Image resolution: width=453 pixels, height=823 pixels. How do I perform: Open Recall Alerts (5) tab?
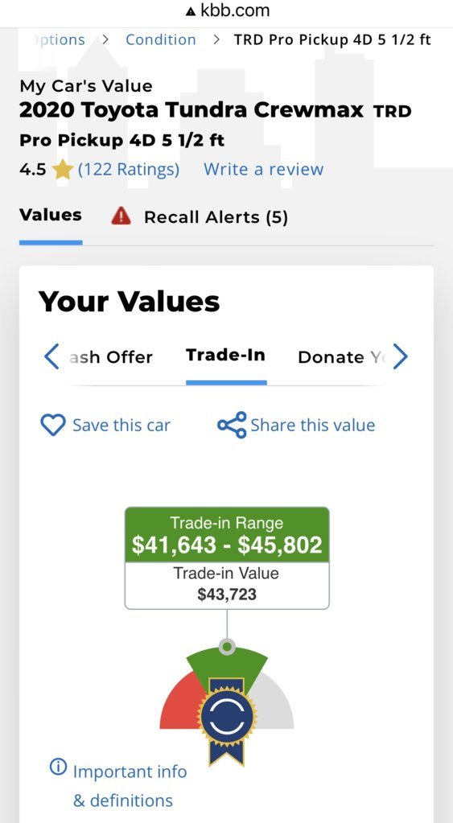click(x=216, y=217)
